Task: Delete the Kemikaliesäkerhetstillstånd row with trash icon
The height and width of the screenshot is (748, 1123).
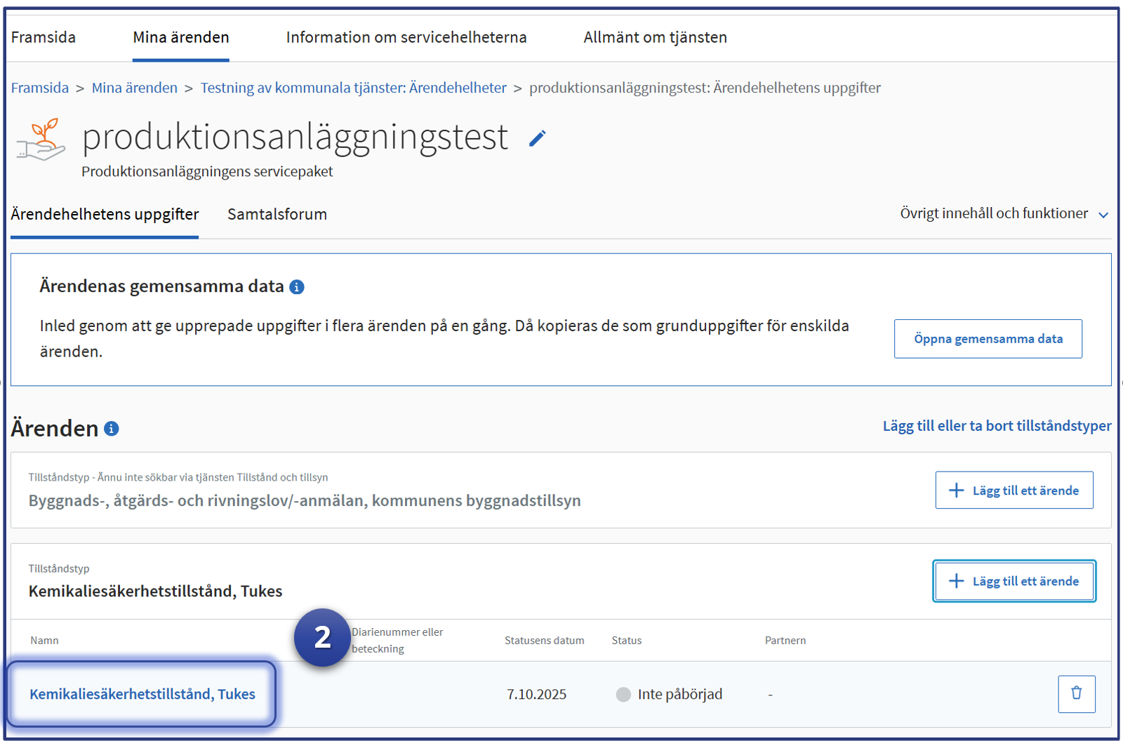Action: pyautogui.click(x=1076, y=694)
